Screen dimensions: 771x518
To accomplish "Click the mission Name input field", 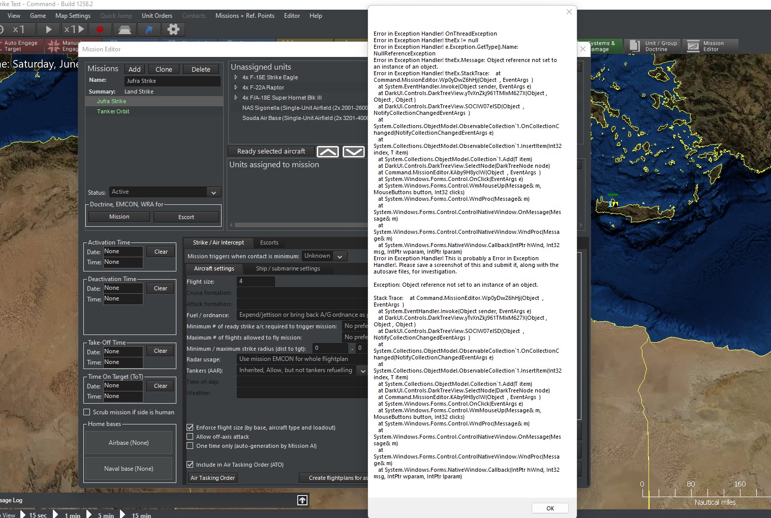I will click(x=172, y=81).
